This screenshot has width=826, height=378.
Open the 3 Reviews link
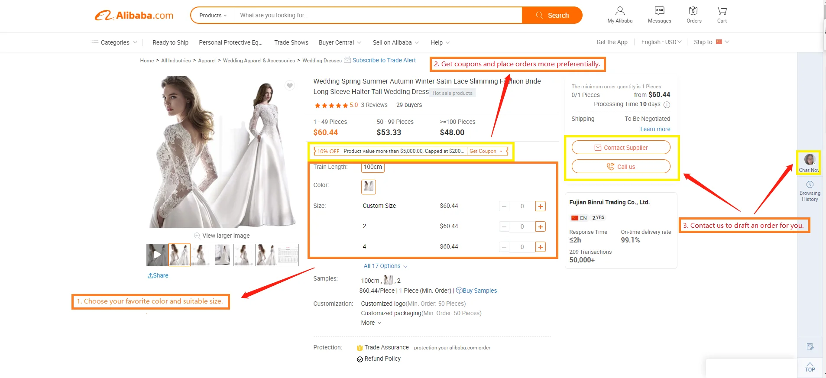click(x=374, y=105)
